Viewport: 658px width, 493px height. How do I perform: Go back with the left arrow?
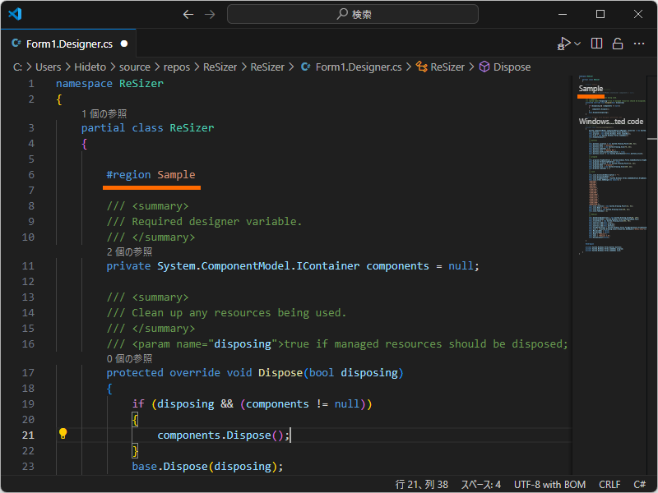[188, 14]
